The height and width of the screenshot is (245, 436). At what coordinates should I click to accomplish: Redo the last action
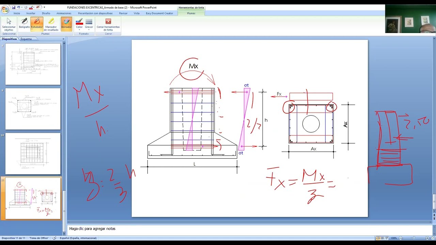pos(26,7)
